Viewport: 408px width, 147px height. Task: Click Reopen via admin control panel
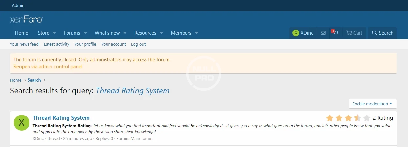coord(48,67)
